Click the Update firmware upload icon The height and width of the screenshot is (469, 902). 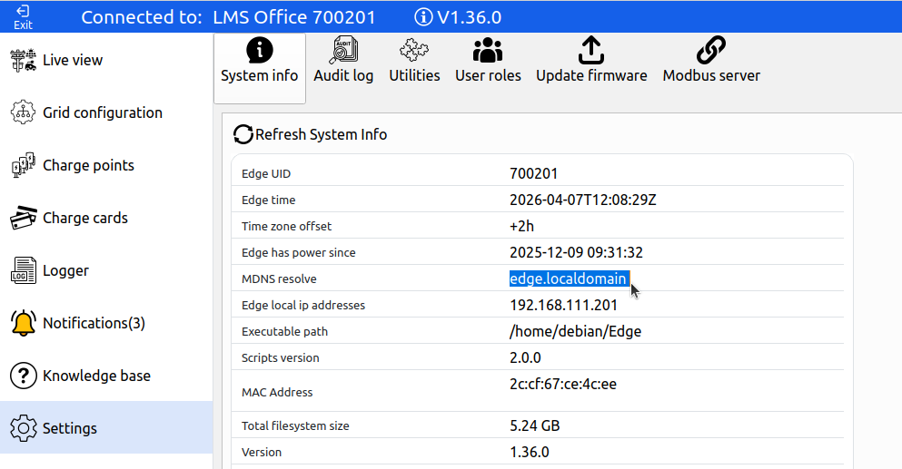coord(591,51)
